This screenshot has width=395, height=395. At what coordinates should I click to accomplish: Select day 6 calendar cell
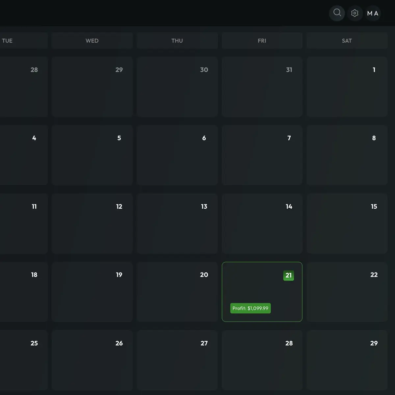pos(177,155)
